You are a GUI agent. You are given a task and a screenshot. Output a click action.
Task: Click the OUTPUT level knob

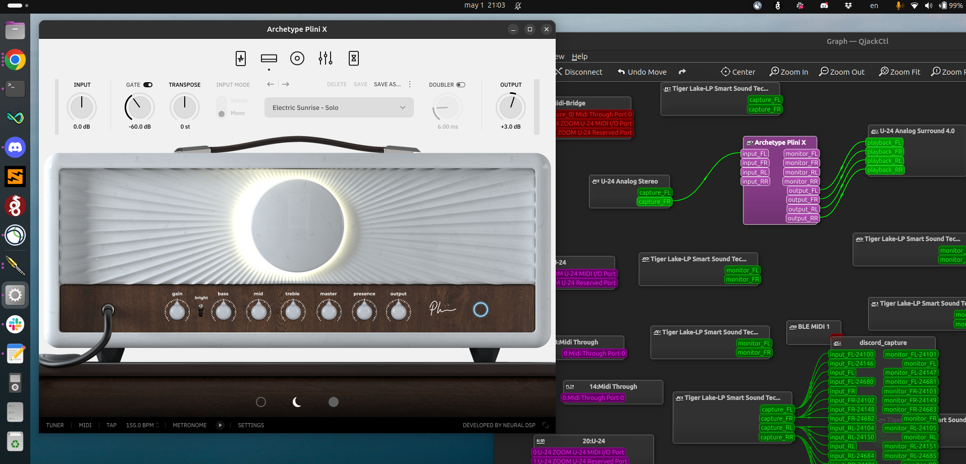tap(511, 107)
